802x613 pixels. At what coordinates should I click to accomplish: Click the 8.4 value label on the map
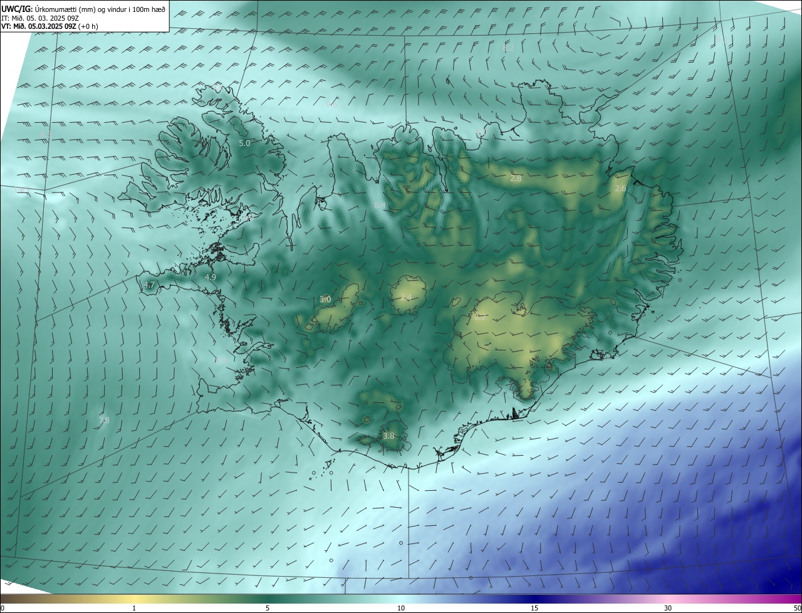tap(380, 205)
